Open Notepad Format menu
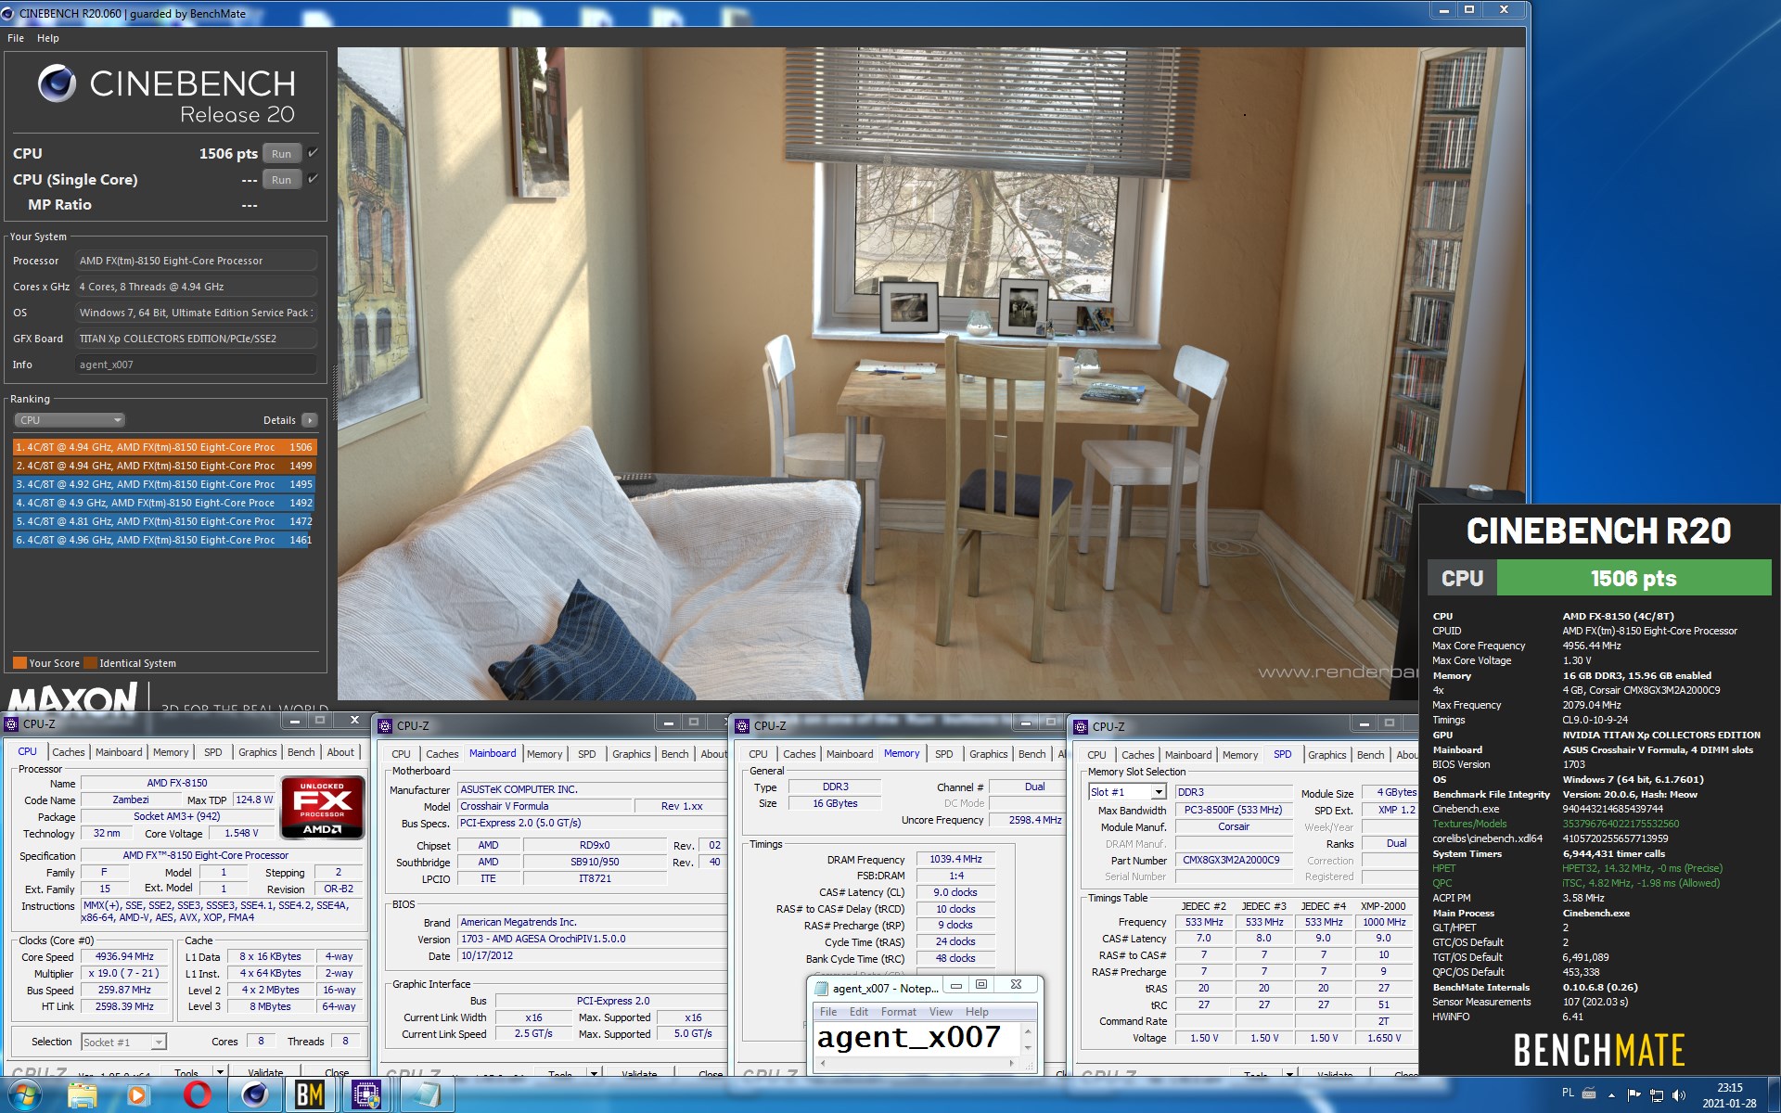 click(x=899, y=1012)
